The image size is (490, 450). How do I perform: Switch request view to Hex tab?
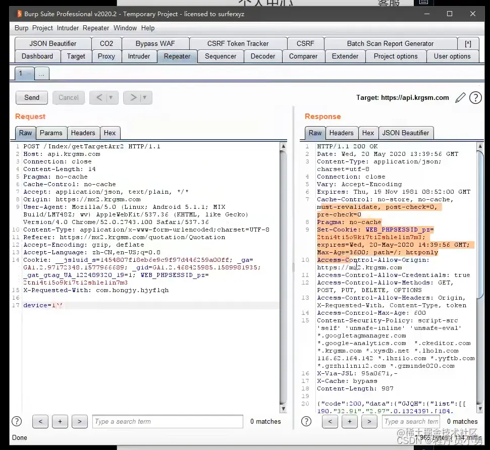pyautogui.click(x=110, y=133)
